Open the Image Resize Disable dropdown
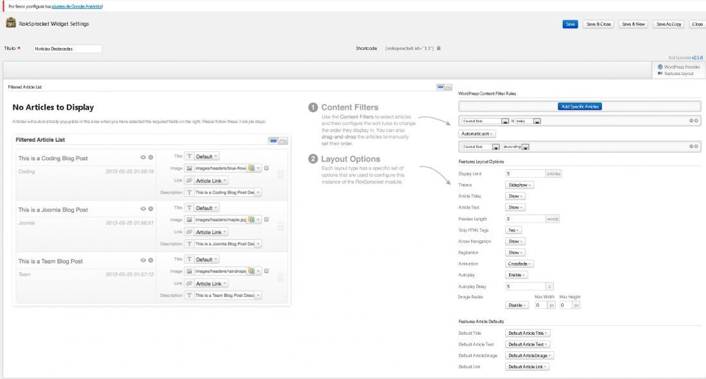Screen dimensions: 706x379 (x=517, y=305)
